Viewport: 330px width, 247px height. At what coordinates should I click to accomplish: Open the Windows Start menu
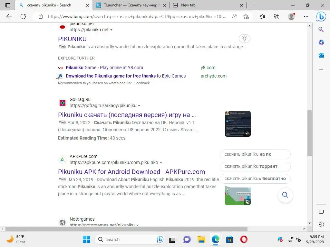tap(86, 239)
